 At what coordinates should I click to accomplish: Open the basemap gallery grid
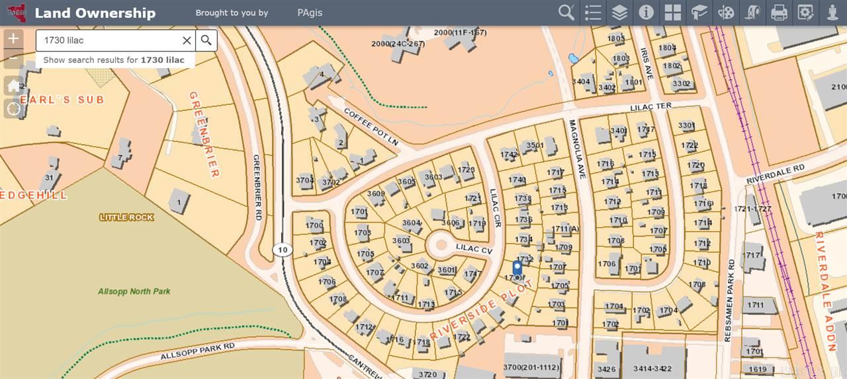tap(672, 13)
